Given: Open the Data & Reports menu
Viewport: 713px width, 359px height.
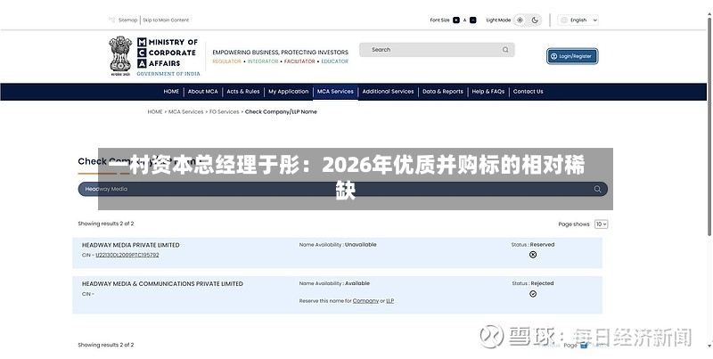Looking at the screenshot, I should (x=443, y=92).
